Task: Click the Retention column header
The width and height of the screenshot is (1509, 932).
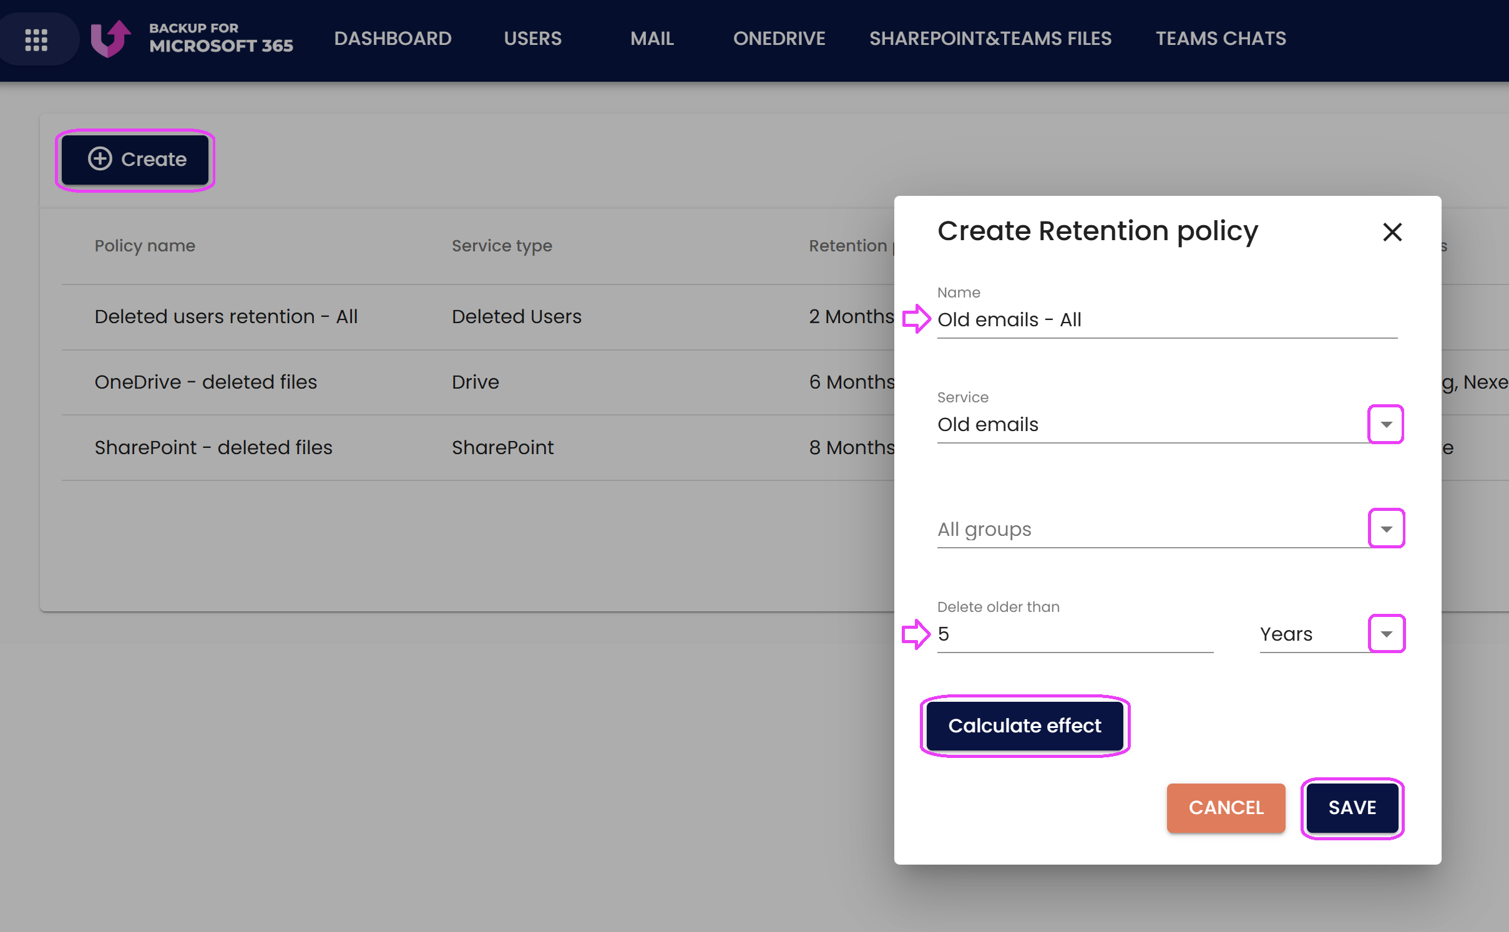Action: (851, 246)
